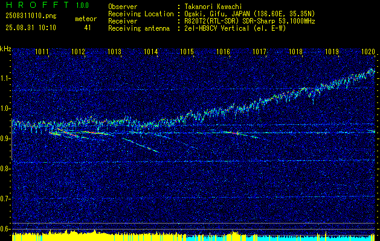This screenshot has width=380, height=241.
Task: Click time marker 1016
Action: point(223,51)
